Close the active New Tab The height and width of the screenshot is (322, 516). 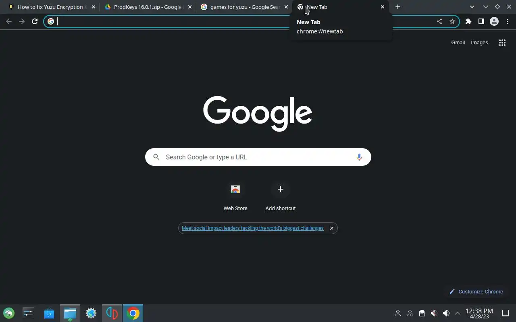(383, 7)
